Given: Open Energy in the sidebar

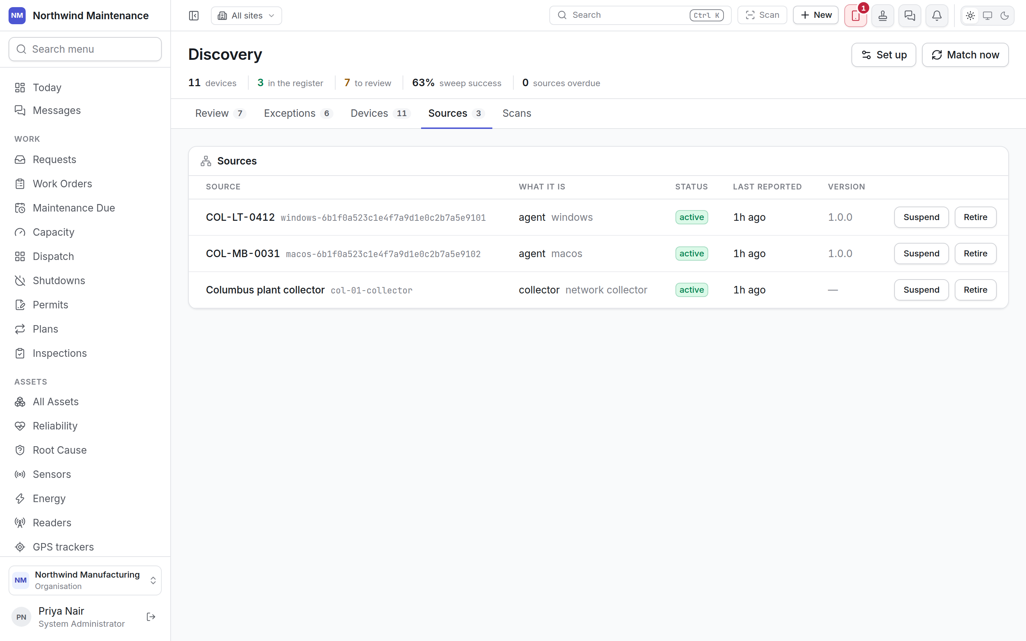Looking at the screenshot, I should [85, 499].
